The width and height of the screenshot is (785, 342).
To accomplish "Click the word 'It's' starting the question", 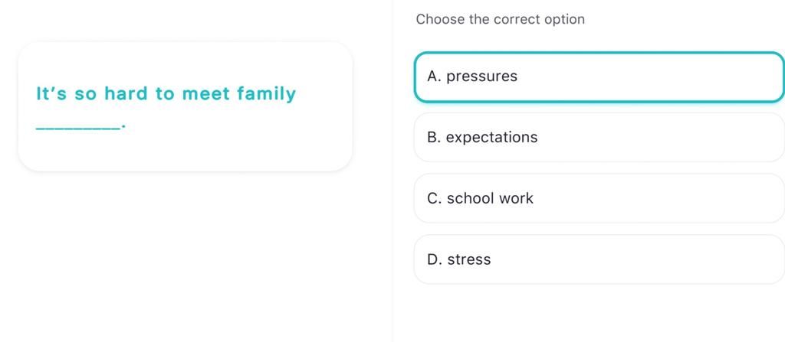I will pos(52,94).
